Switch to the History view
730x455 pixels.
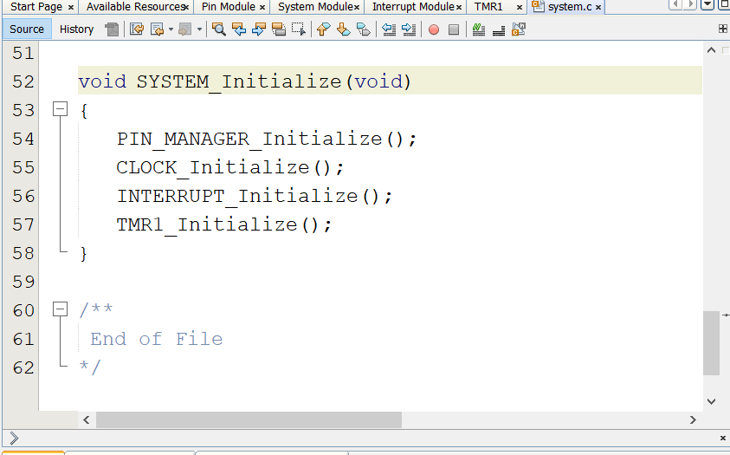pyautogui.click(x=76, y=29)
